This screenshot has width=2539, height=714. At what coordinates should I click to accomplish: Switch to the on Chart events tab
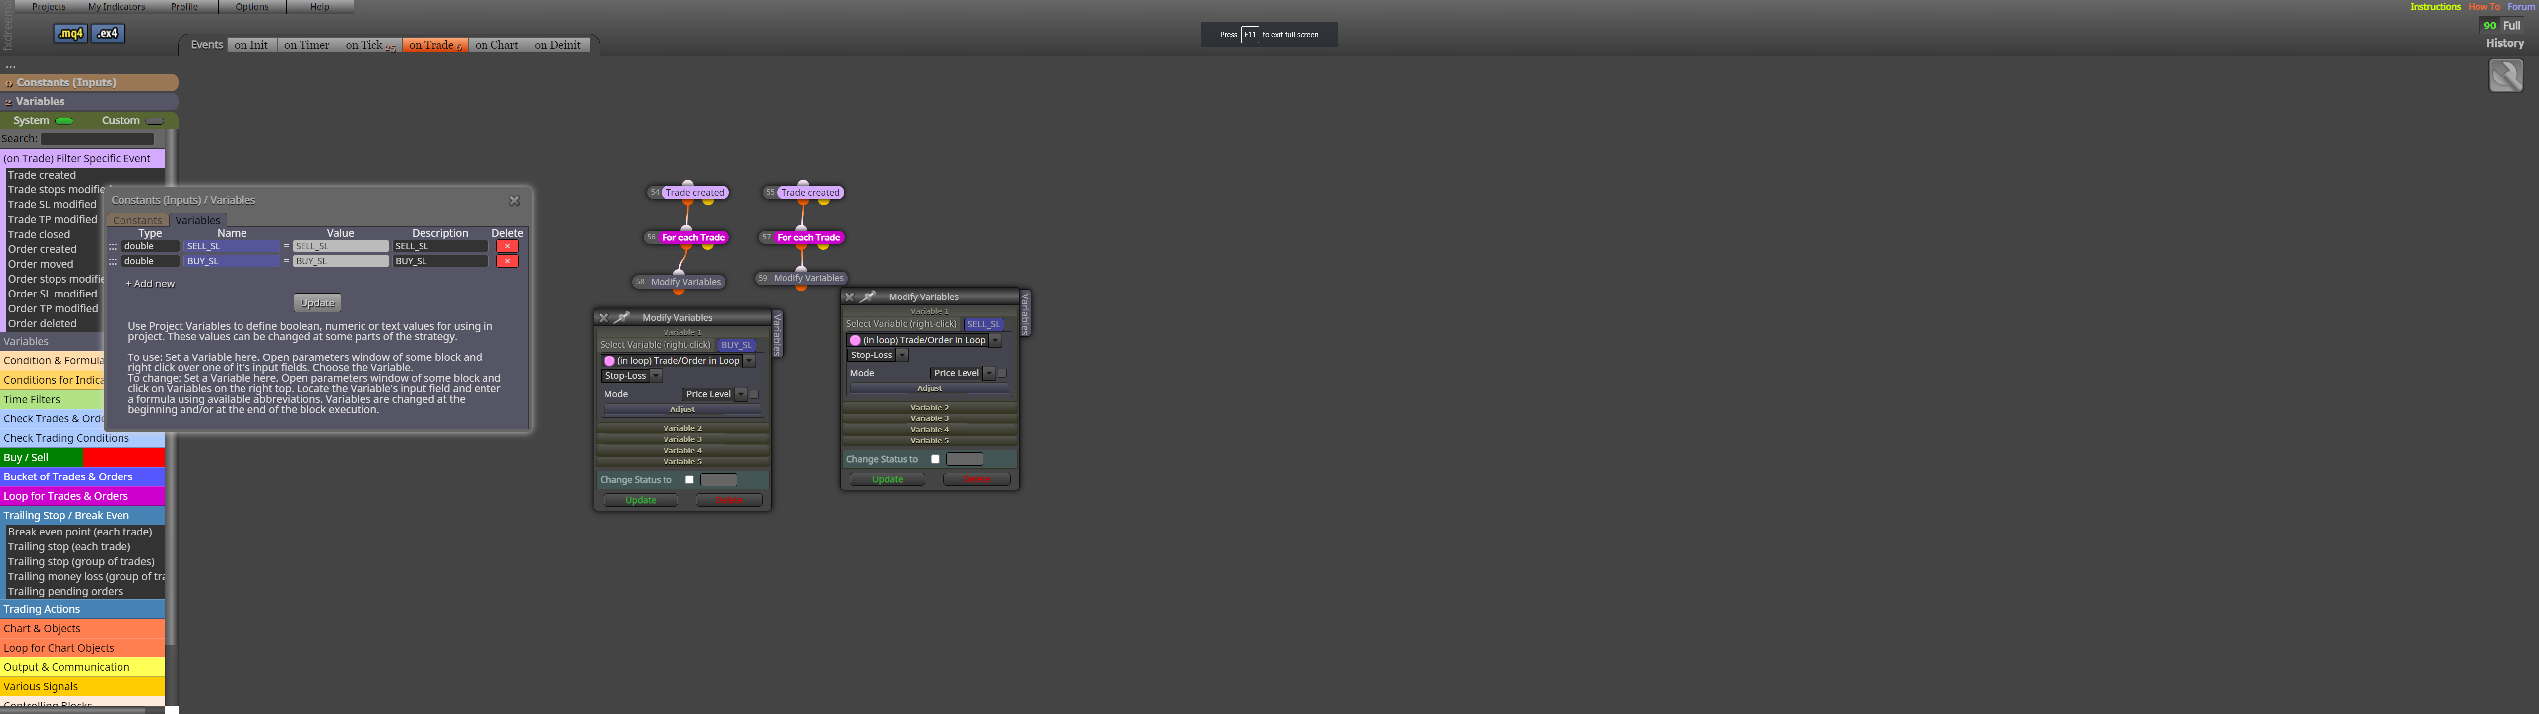496,45
